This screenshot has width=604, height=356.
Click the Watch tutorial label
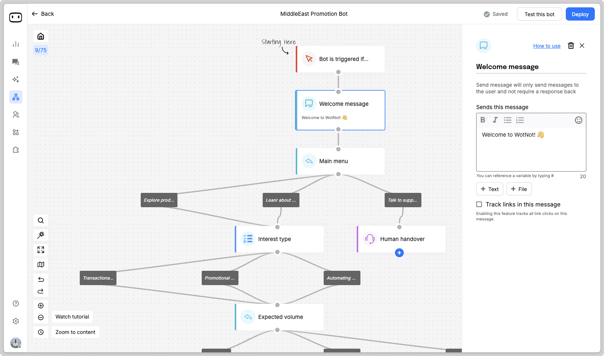click(72, 317)
